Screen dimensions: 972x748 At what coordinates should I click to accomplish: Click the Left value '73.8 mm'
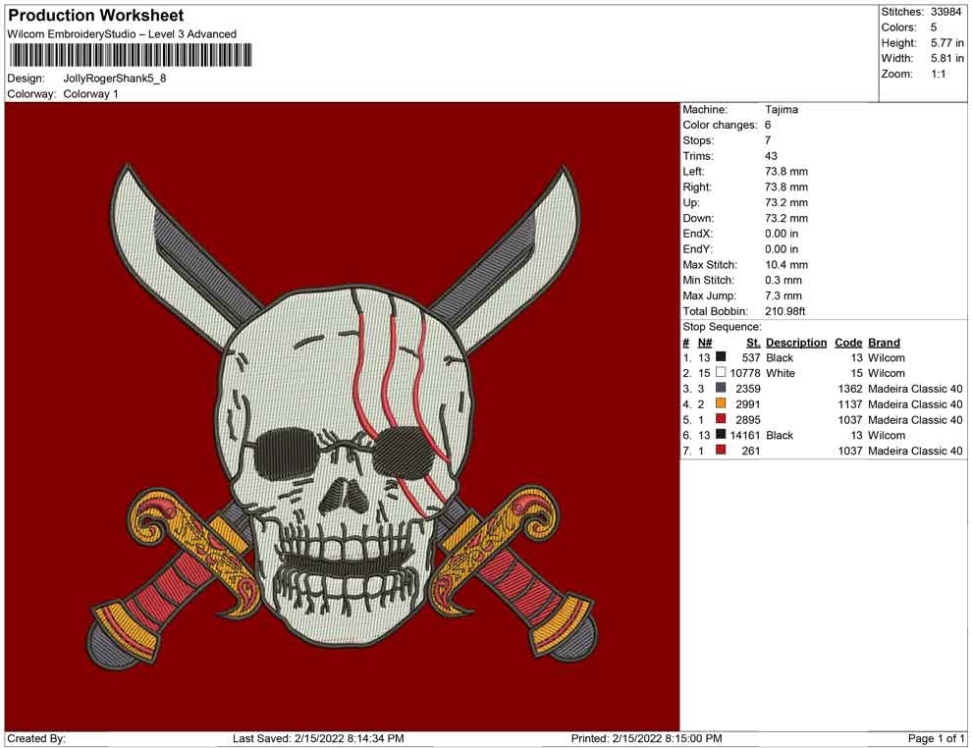coord(786,172)
